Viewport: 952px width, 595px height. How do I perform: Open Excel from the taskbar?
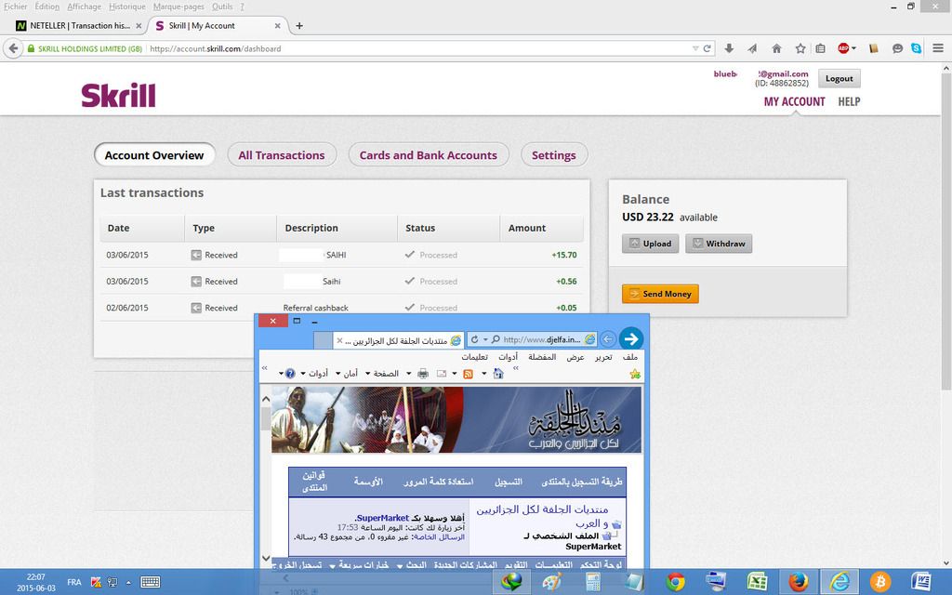pos(757,582)
